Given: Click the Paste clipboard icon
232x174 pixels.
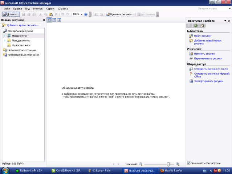Looking at the screenshot, I should tap(51, 14).
